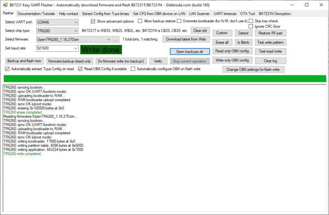Click the 'erasing 0x100000 bytes at 0x0' log line

point(34,108)
